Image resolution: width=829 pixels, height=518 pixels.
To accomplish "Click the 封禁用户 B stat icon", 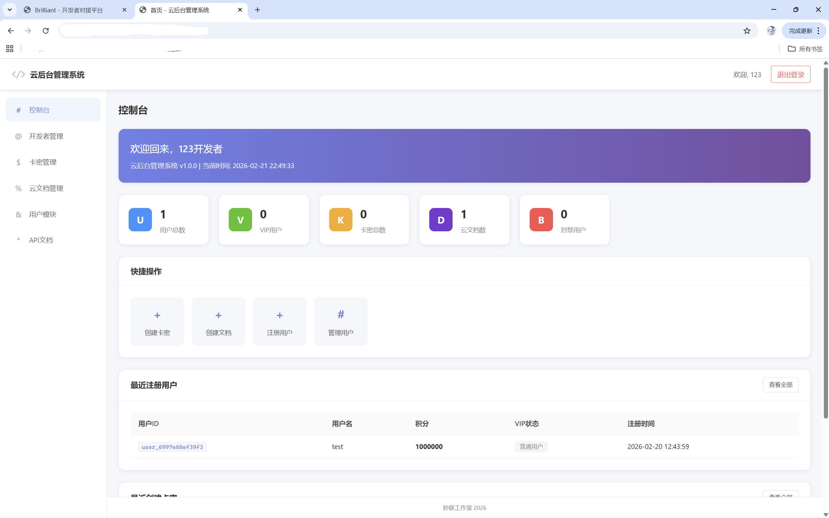I will click(540, 219).
